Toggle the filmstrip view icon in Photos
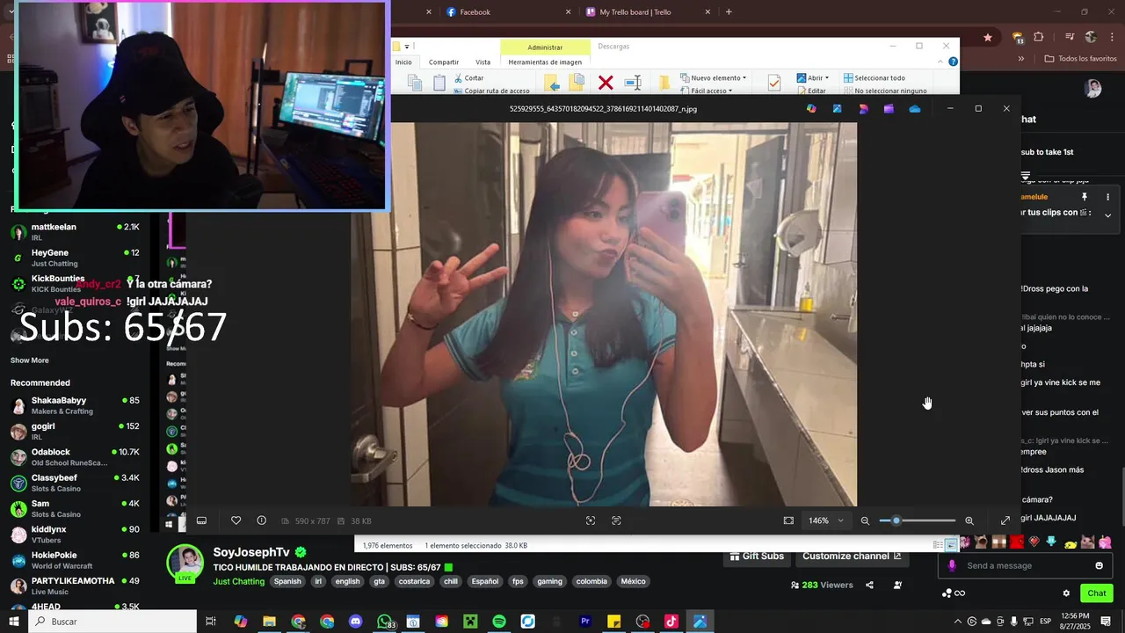The image size is (1125, 633). click(x=201, y=520)
